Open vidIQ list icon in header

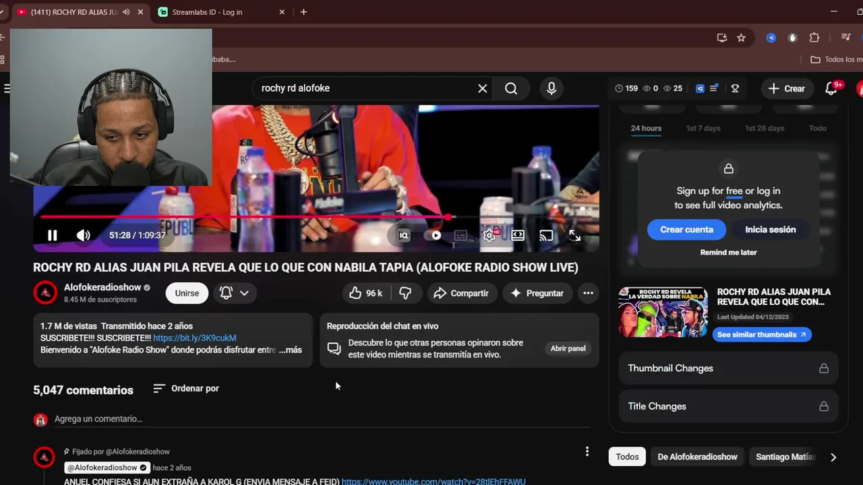(714, 88)
